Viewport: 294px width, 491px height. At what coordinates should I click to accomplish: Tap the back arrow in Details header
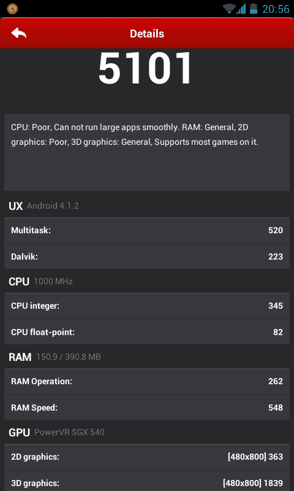point(19,33)
